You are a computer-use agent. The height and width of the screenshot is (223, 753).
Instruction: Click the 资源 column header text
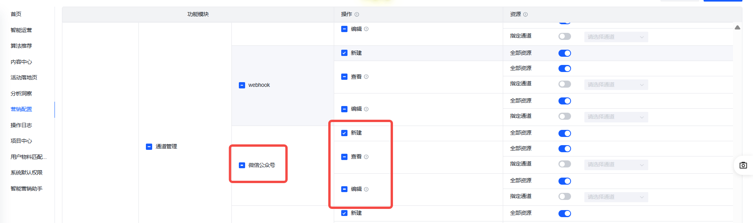point(515,14)
